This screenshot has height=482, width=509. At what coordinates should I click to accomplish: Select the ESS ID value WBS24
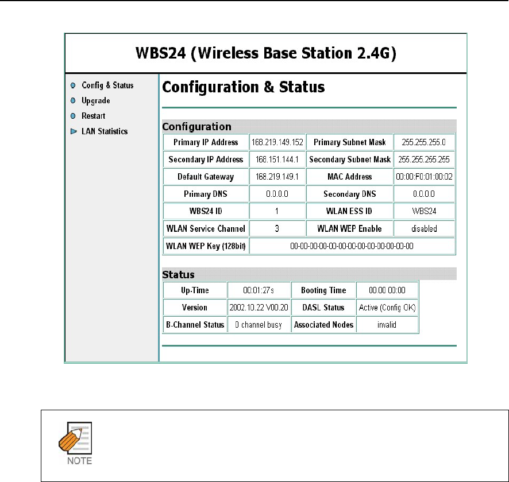pos(424,211)
